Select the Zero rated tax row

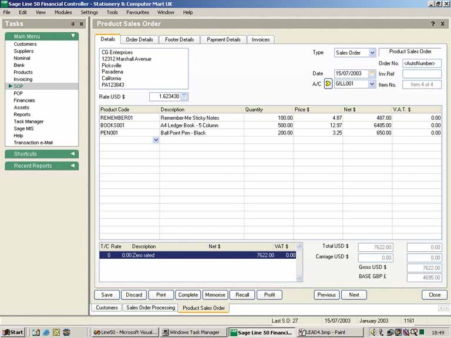[x=197, y=255]
